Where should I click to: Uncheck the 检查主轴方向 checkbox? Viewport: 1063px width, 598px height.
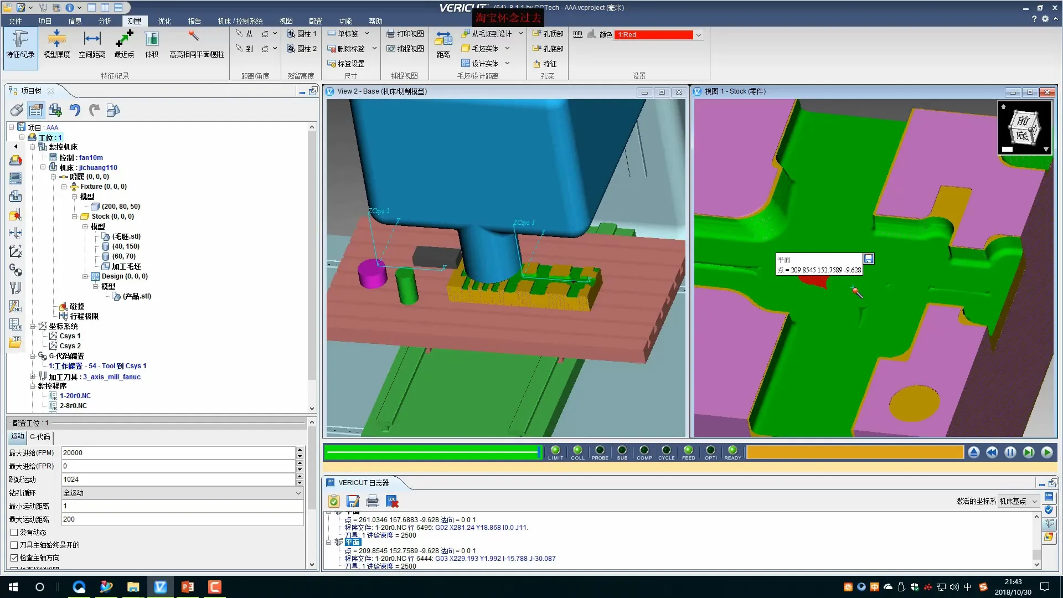[x=14, y=558]
